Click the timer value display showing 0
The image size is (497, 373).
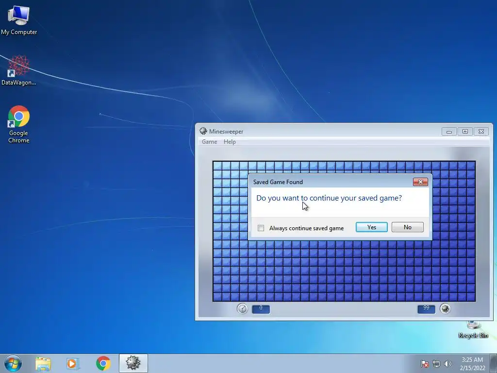[261, 309]
